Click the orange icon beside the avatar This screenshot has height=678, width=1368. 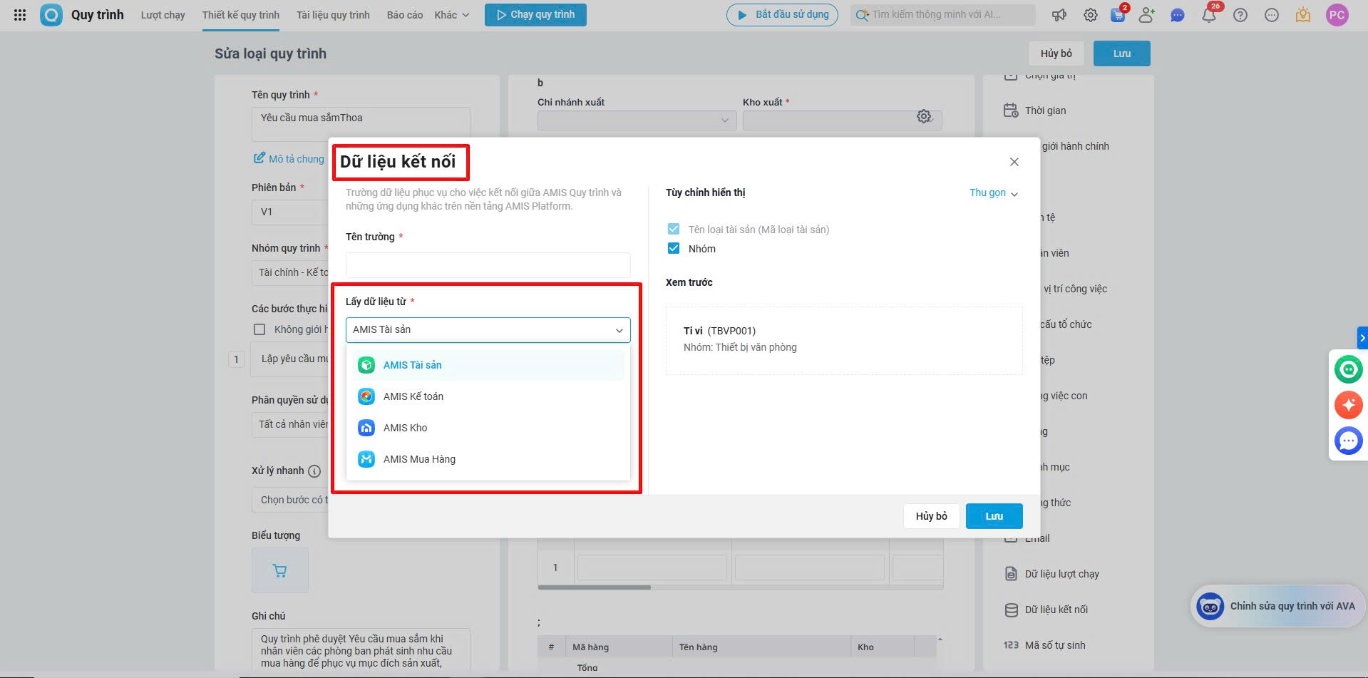[1303, 15]
